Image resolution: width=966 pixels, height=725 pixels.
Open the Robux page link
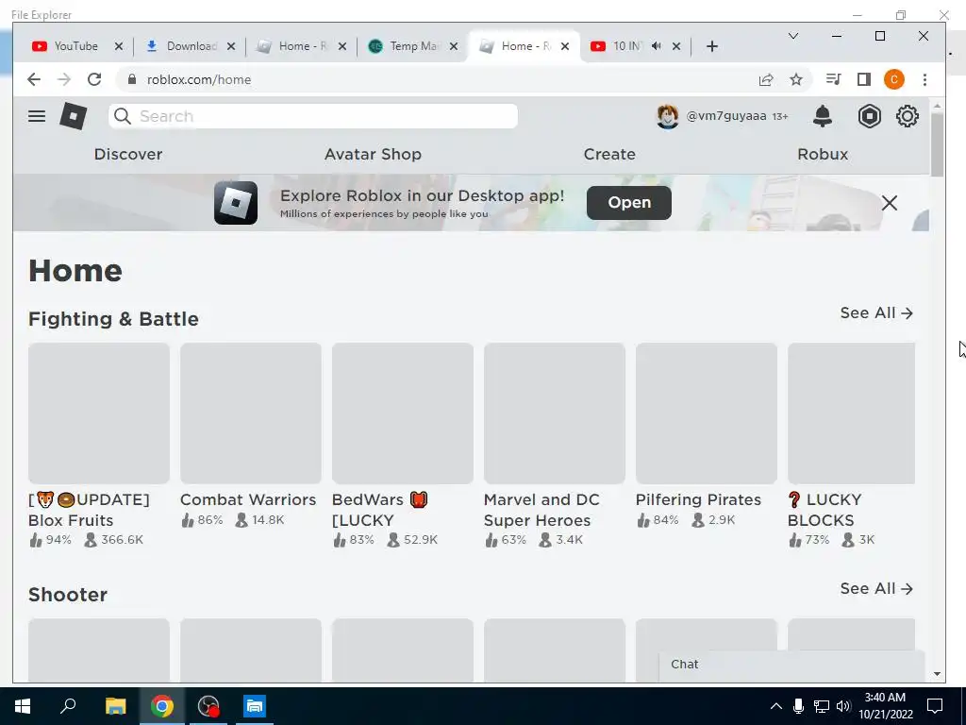823,154
